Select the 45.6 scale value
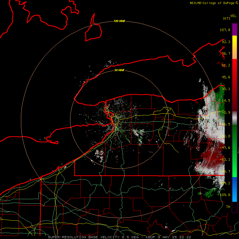Screen dimensions: 239x239 pyautogui.click(x=226, y=77)
